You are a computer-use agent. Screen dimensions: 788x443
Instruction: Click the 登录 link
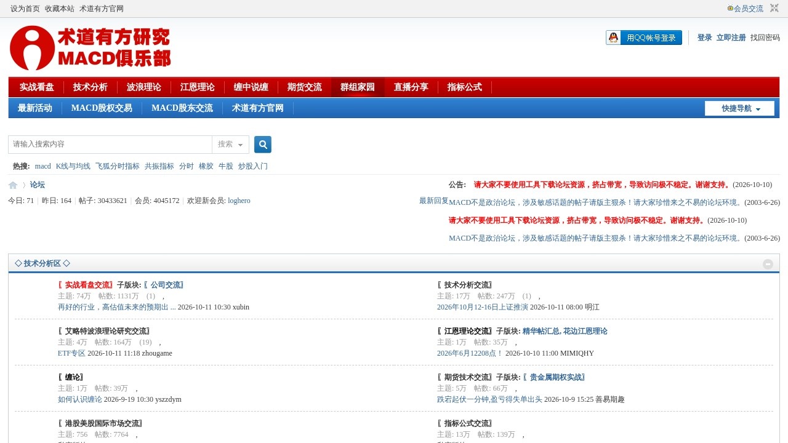click(x=704, y=38)
